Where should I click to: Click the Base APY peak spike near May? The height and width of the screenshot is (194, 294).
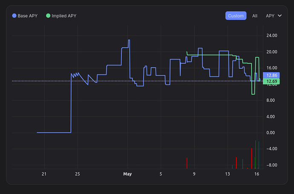click(x=129, y=40)
